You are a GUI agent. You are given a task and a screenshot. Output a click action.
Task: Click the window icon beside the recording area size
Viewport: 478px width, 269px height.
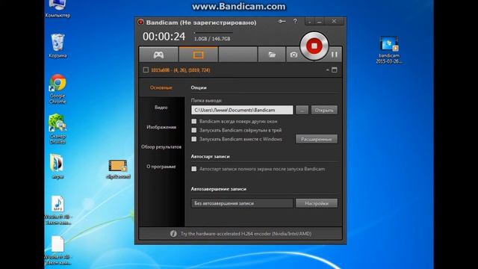point(335,69)
